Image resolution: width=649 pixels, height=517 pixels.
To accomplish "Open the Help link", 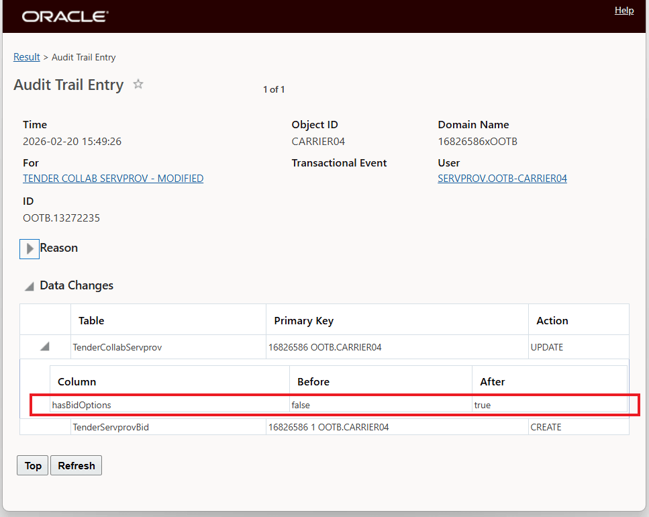I will click(x=624, y=10).
